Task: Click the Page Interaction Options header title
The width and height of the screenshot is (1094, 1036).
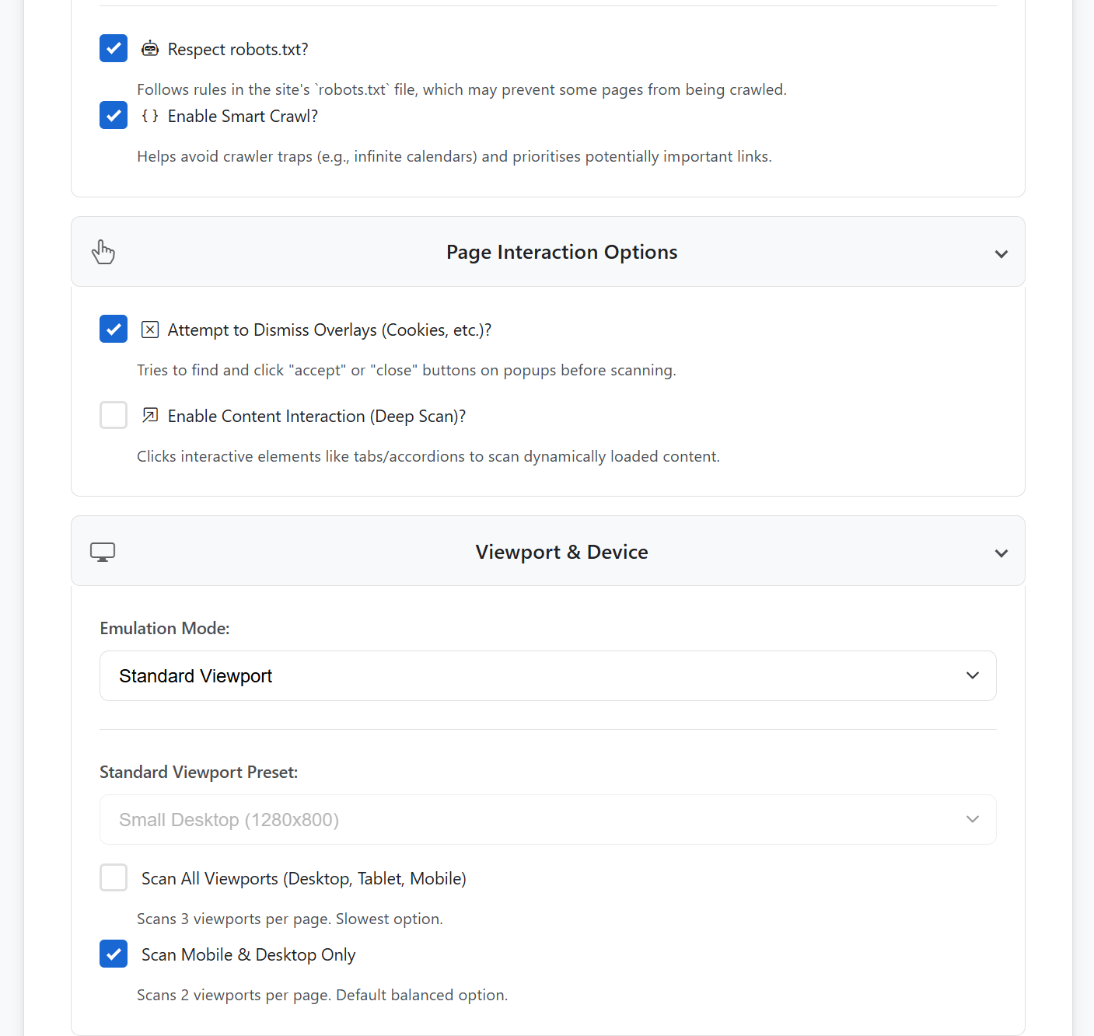Action: pos(561,252)
